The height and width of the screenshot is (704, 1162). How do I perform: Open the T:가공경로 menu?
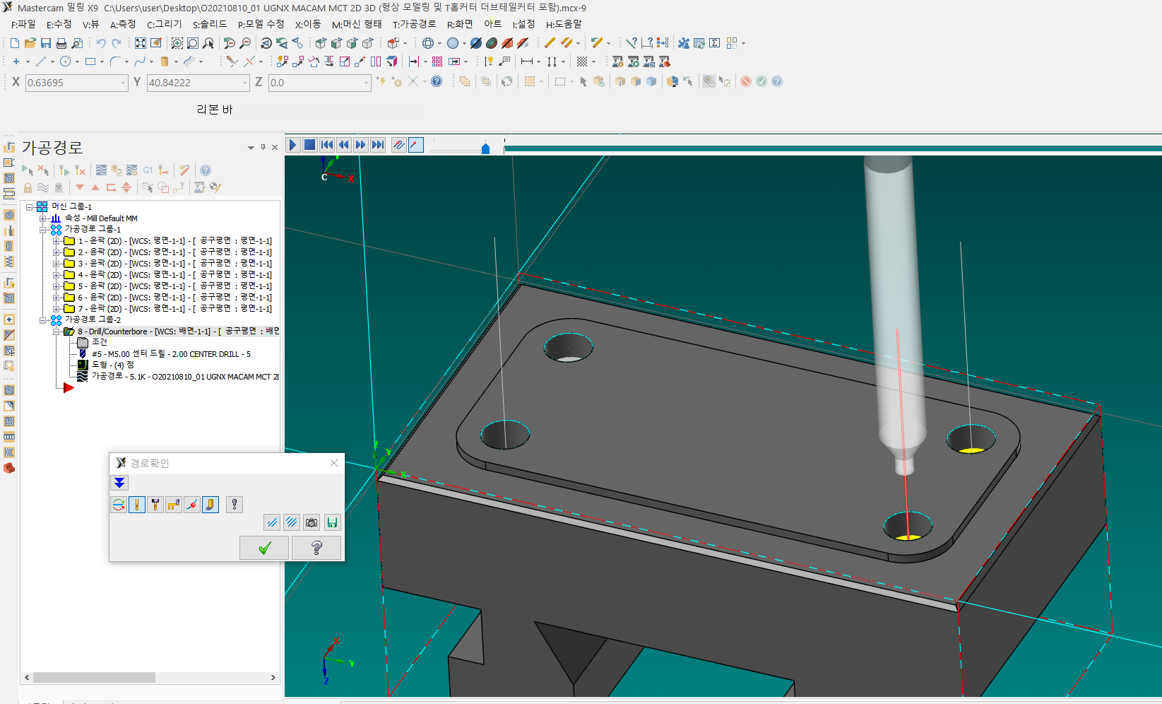(414, 24)
